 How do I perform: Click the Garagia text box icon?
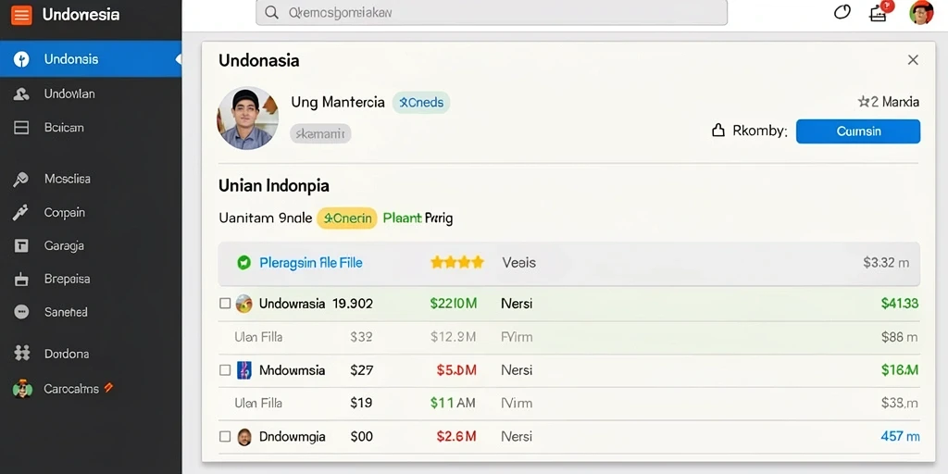click(x=21, y=246)
